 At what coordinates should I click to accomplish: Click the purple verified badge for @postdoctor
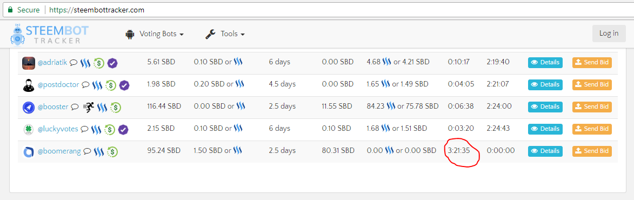click(124, 85)
